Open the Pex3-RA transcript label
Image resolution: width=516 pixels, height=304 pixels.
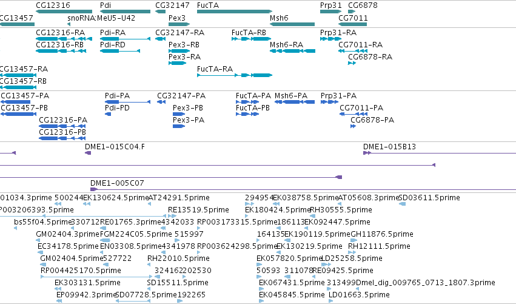coord(184,56)
